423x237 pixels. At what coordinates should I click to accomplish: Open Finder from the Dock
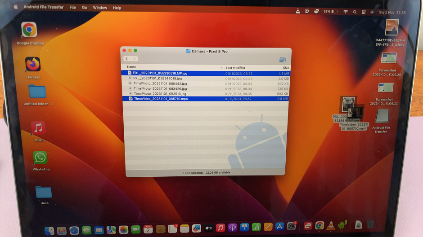(x=49, y=231)
